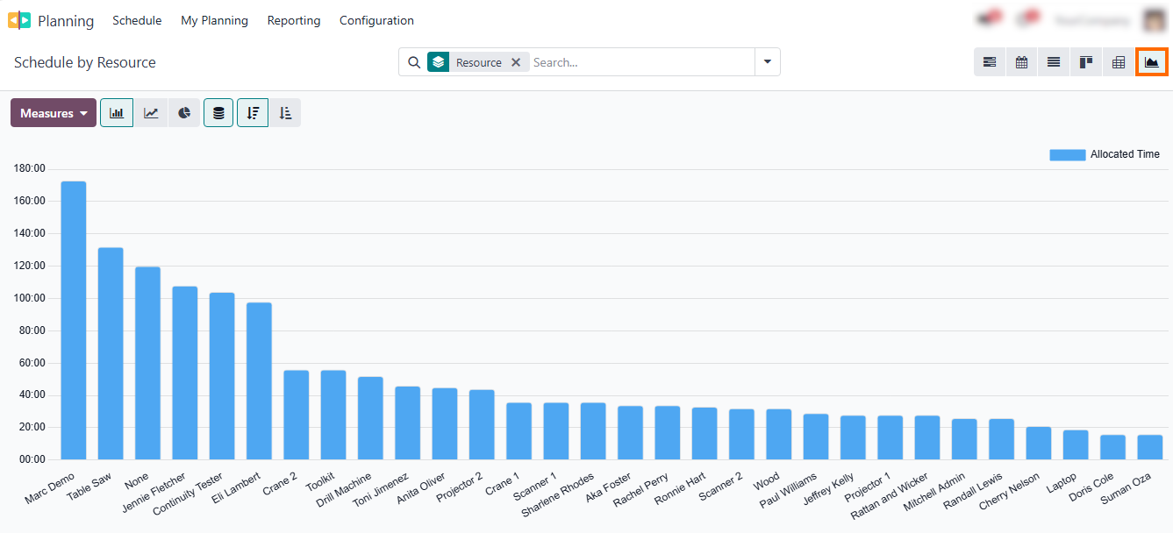The width and height of the screenshot is (1173, 533).
Task: Switch to Pivot table view
Action: pyautogui.click(x=1119, y=62)
